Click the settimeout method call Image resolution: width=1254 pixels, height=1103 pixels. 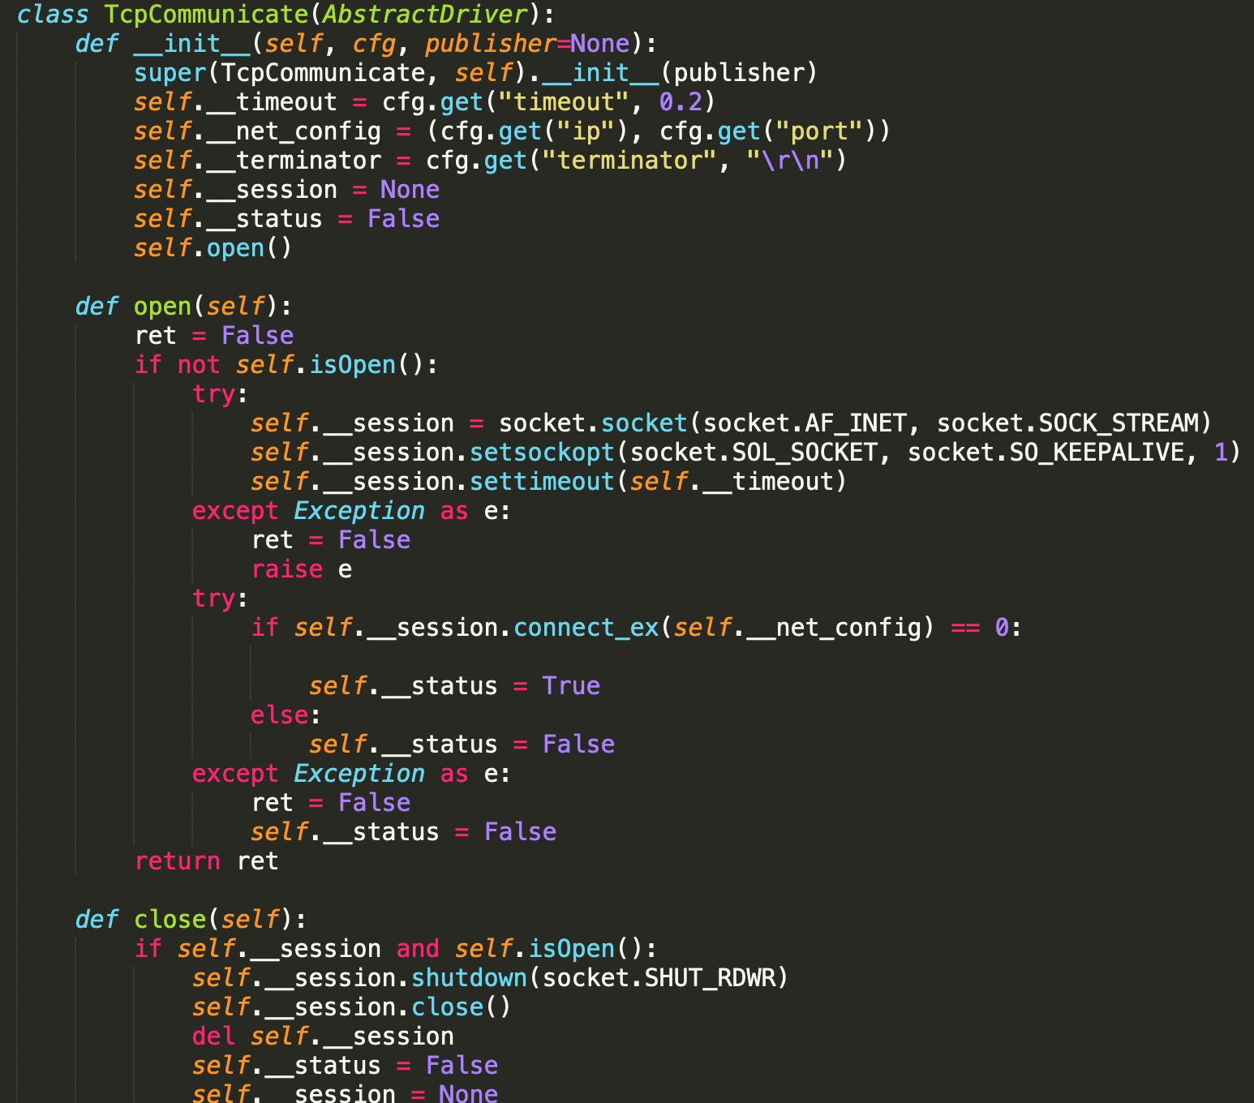click(542, 482)
